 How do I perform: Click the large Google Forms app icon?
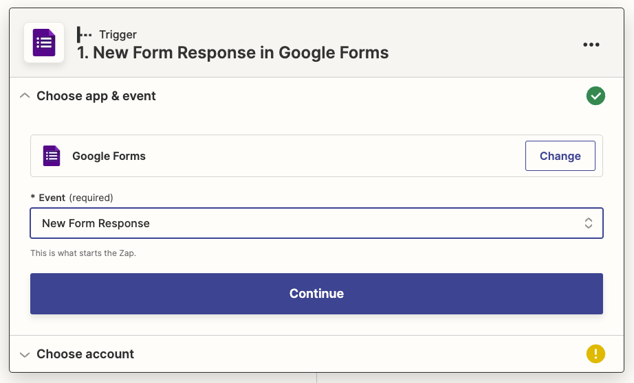click(x=44, y=43)
